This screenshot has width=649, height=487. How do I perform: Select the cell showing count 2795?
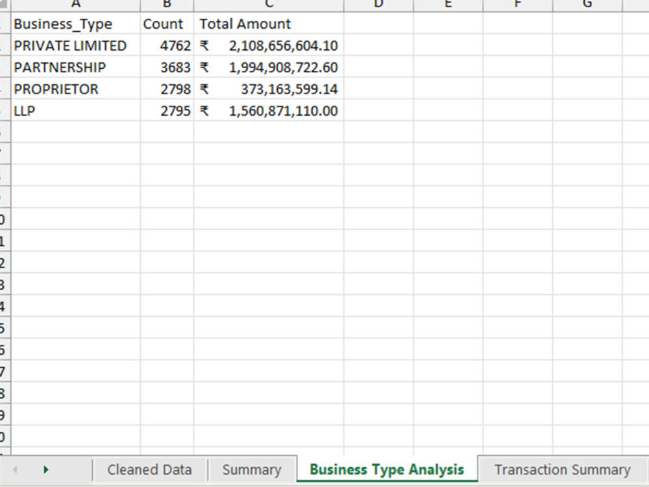click(x=167, y=110)
